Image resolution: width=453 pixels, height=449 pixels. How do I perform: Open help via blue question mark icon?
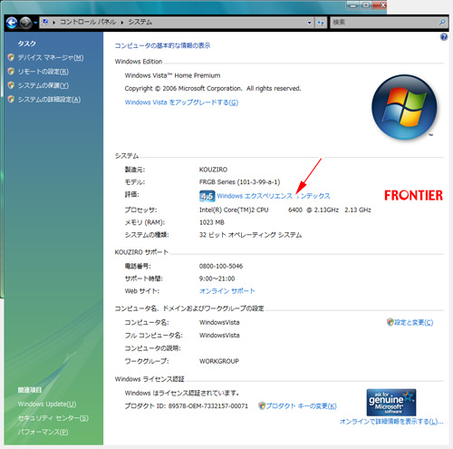click(444, 37)
